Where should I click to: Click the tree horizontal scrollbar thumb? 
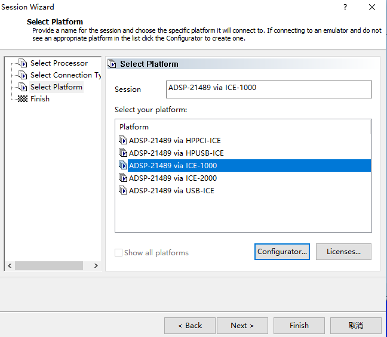click(49, 266)
